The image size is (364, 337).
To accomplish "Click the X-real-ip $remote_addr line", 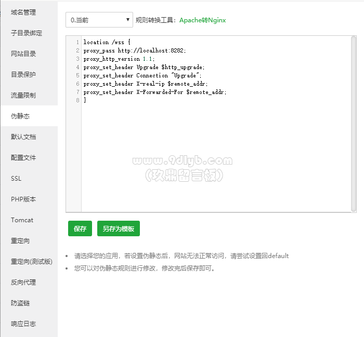I will coord(146,84).
